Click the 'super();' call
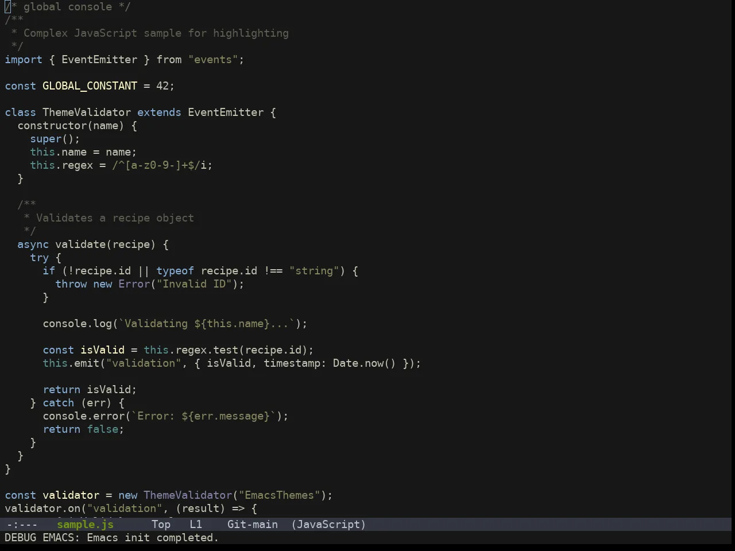This screenshot has height=551, width=735. point(55,139)
